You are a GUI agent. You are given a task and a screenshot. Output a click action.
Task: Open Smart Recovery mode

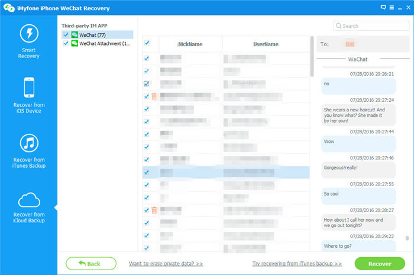coord(29,41)
